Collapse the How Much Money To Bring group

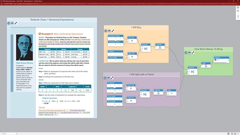(x=193, y=52)
